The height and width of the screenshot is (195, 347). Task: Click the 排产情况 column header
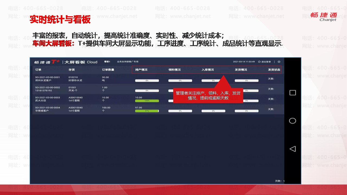tap(141, 70)
